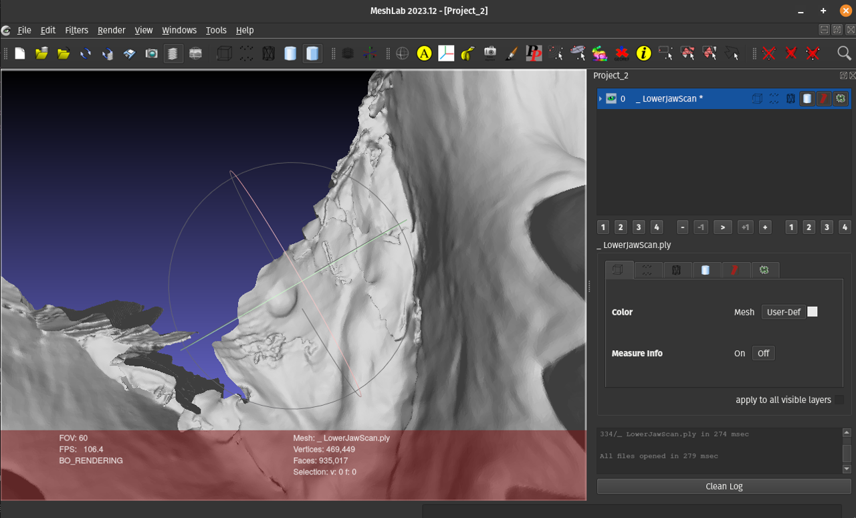Select the Z-painting brush tool
The height and width of the screenshot is (518, 856).
pyautogui.click(x=512, y=53)
